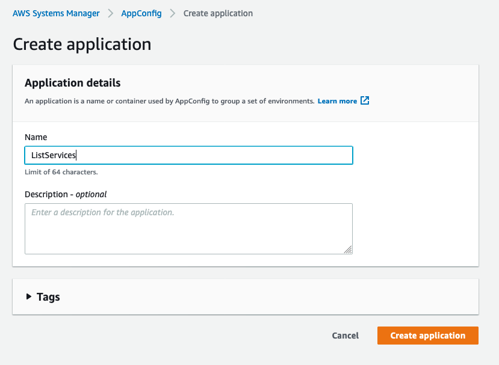Go to AppConfig from the breadcrumb trail
Viewport: 499px width, 365px height.
[141, 13]
